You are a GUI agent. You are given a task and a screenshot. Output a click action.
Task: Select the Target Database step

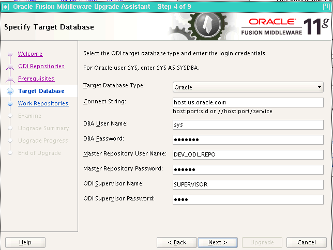41,91
